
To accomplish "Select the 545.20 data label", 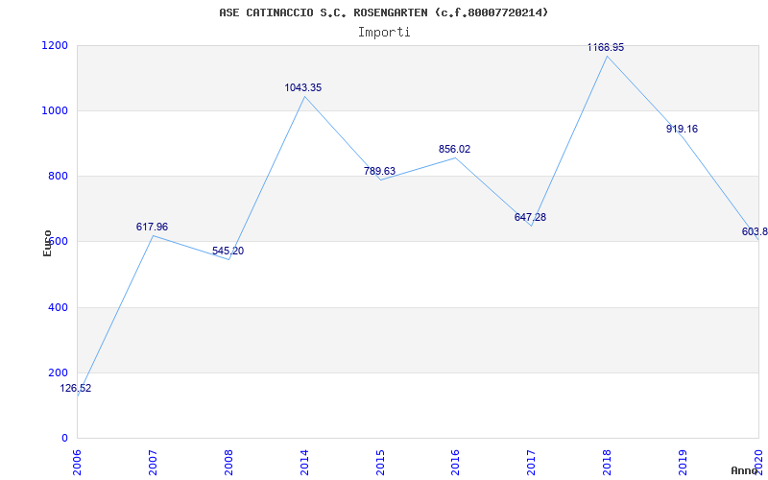I will coord(228,251).
